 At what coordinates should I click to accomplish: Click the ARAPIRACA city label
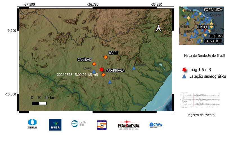coord(115,70)
